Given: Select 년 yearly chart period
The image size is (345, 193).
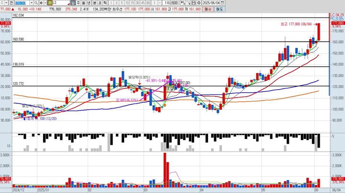Looking at the screenshot, I should [x=89, y=3].
